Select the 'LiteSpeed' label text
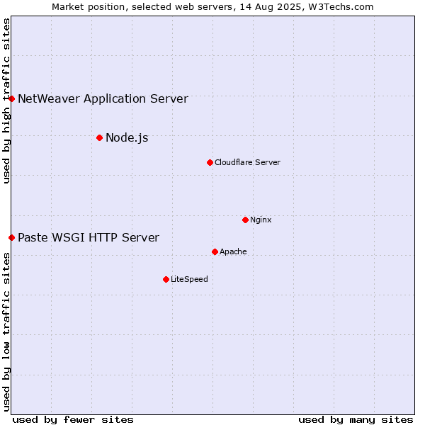 pos(189,279)
